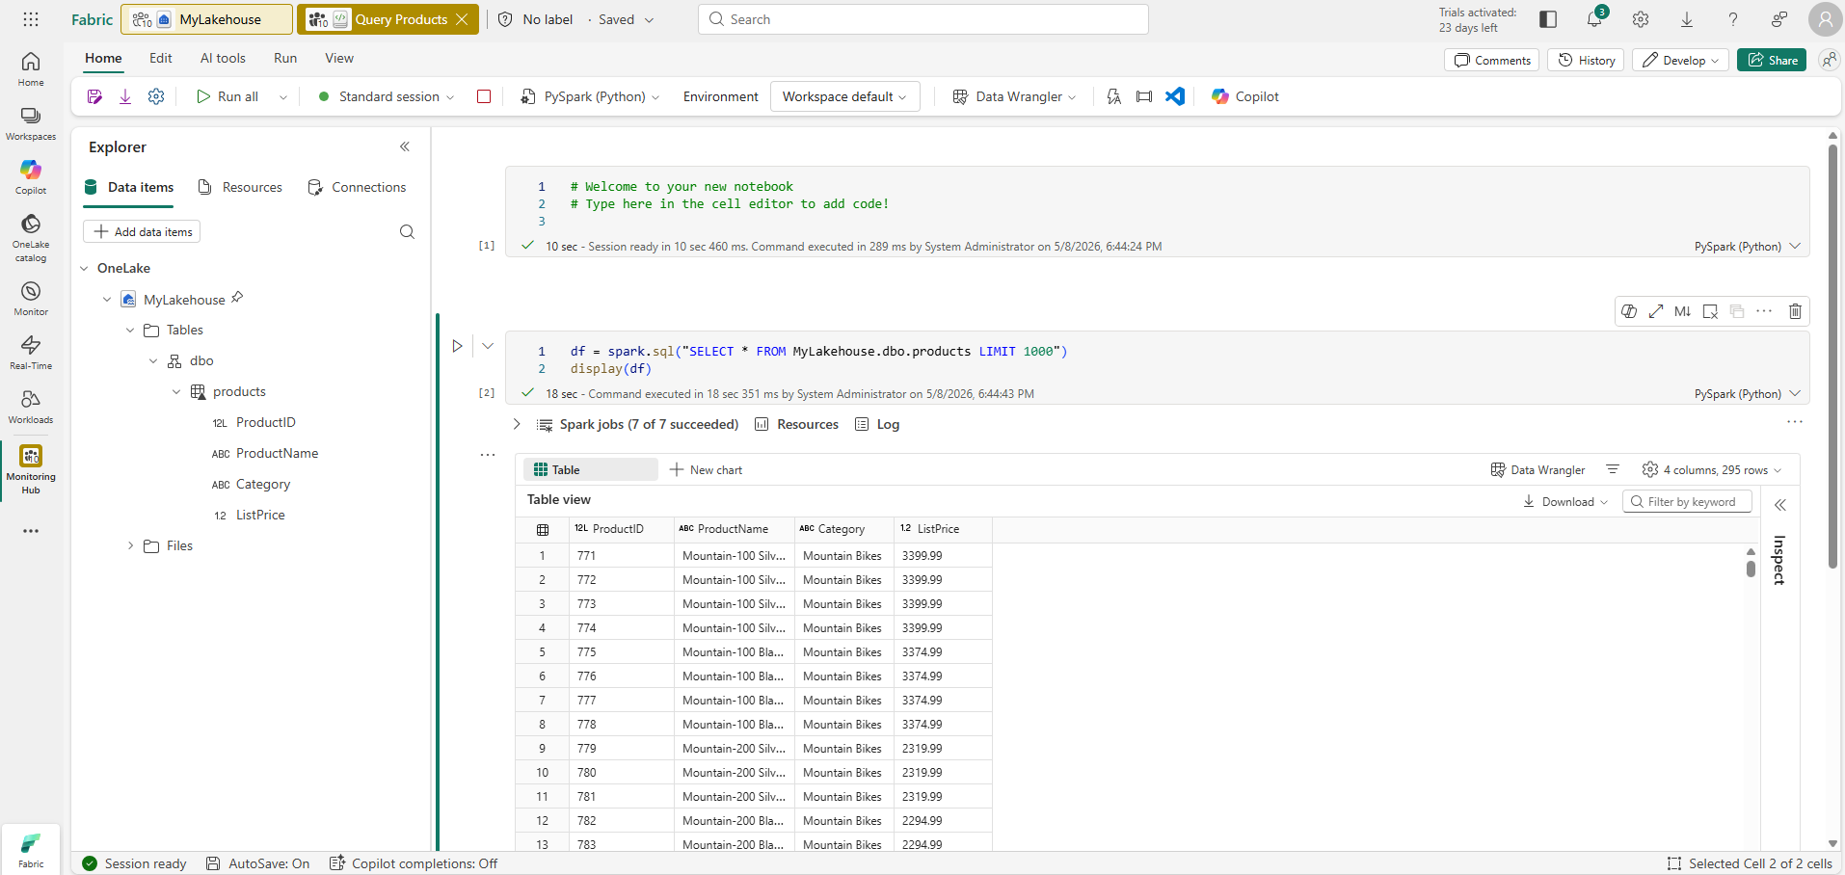The image size is (1845, 875).
Task: Open the Workspace default environment dropdown
Action: pos(844,96)
